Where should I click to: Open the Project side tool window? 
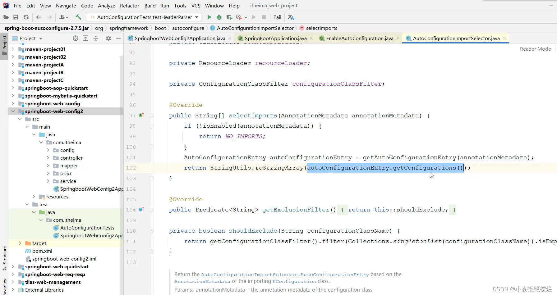tap(4, 46)
